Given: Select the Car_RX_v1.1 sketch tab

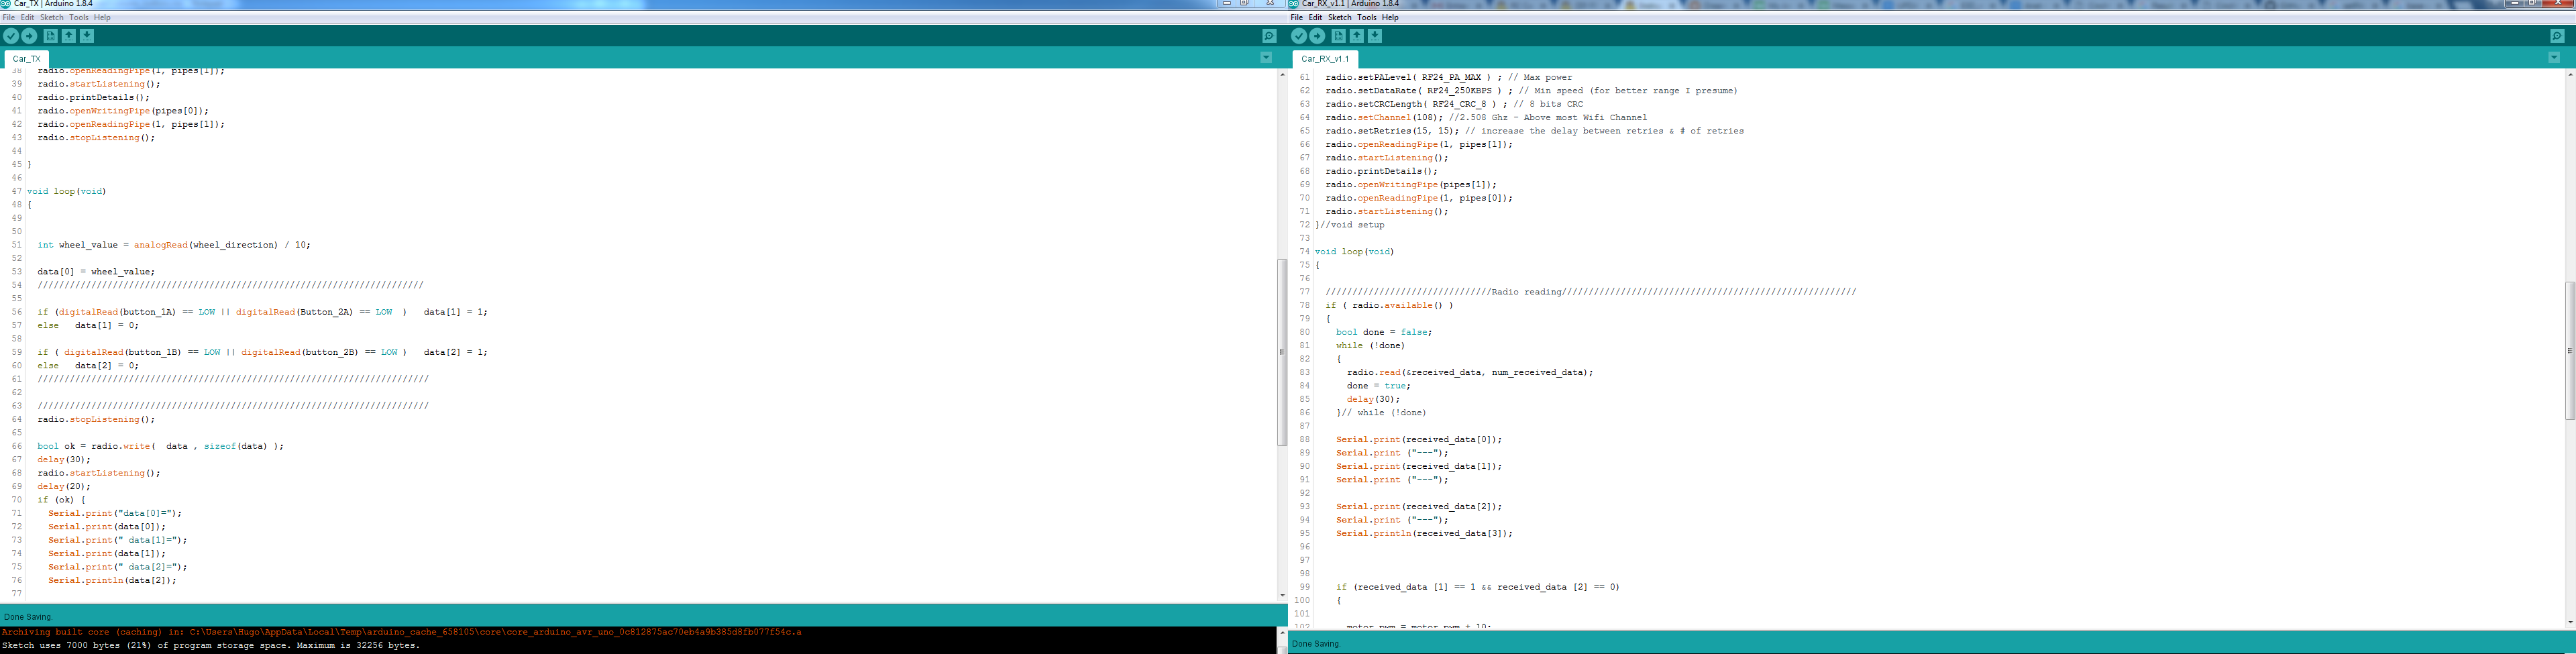Looking at the screenshot, I should click(x=1325, y=58).
